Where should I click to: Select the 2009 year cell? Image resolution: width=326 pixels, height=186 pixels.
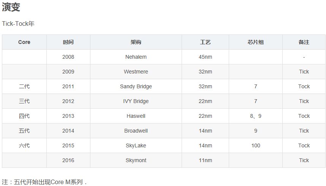click(68, 72)
